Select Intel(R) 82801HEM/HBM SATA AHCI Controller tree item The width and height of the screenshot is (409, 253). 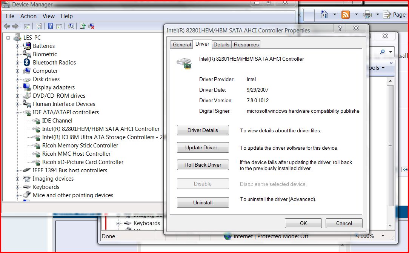pyautogui.click(x=101, y=129)
